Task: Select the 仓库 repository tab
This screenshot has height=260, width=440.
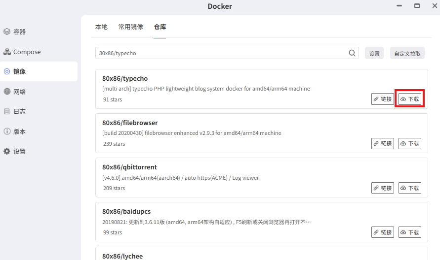Action: [x=160, y=27]
